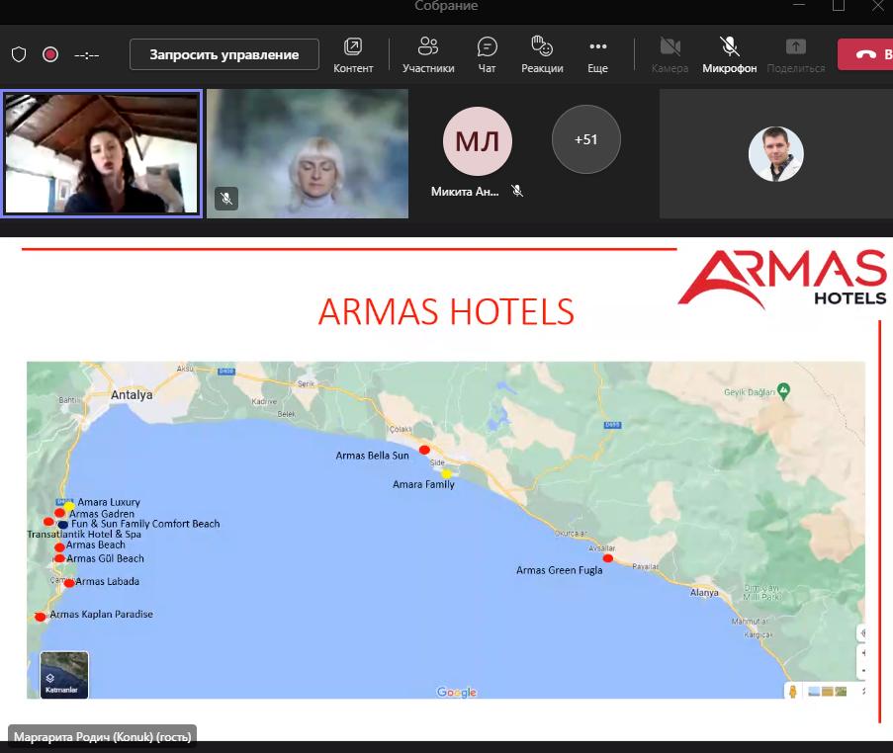Expand the Еще more options menu

(597, 54)
